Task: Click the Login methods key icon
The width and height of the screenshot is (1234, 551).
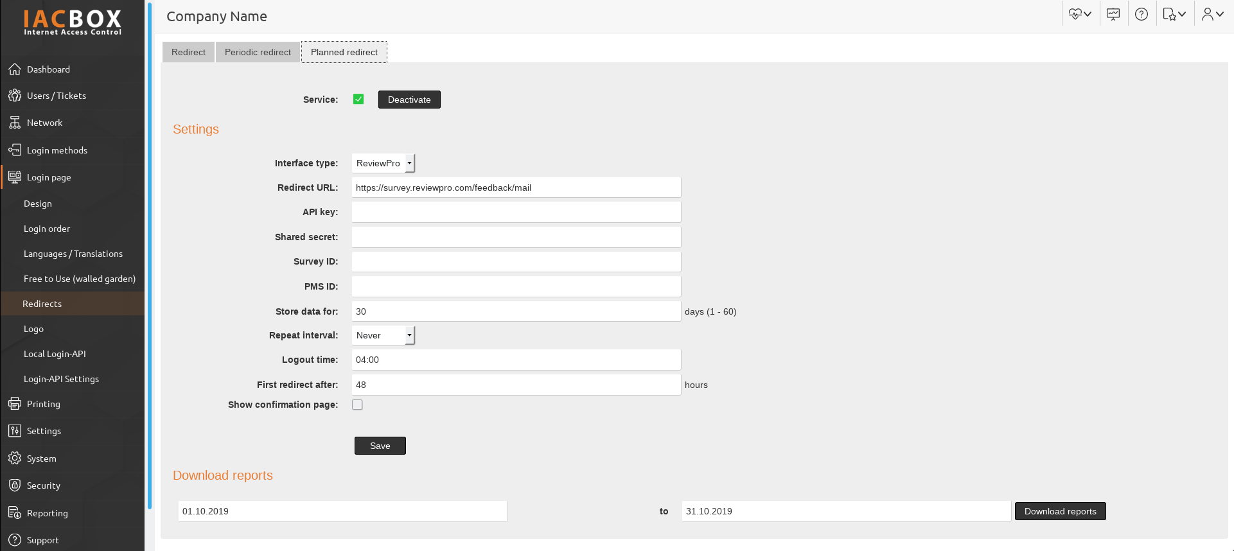Action: coord(15,150)
